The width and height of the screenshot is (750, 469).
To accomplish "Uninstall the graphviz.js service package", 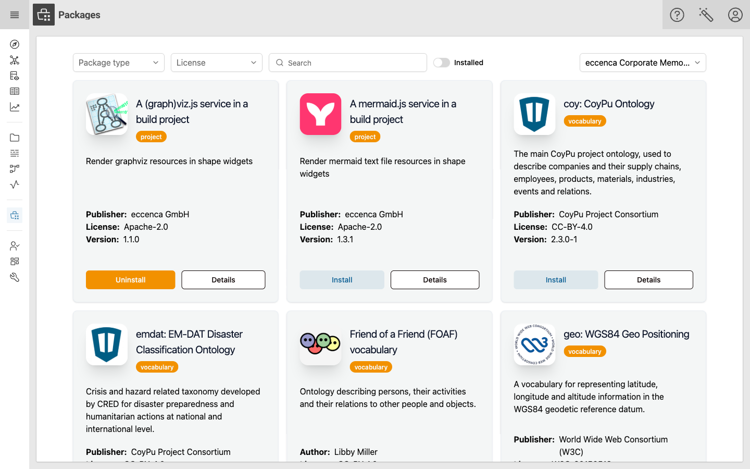I will (131, 280).
